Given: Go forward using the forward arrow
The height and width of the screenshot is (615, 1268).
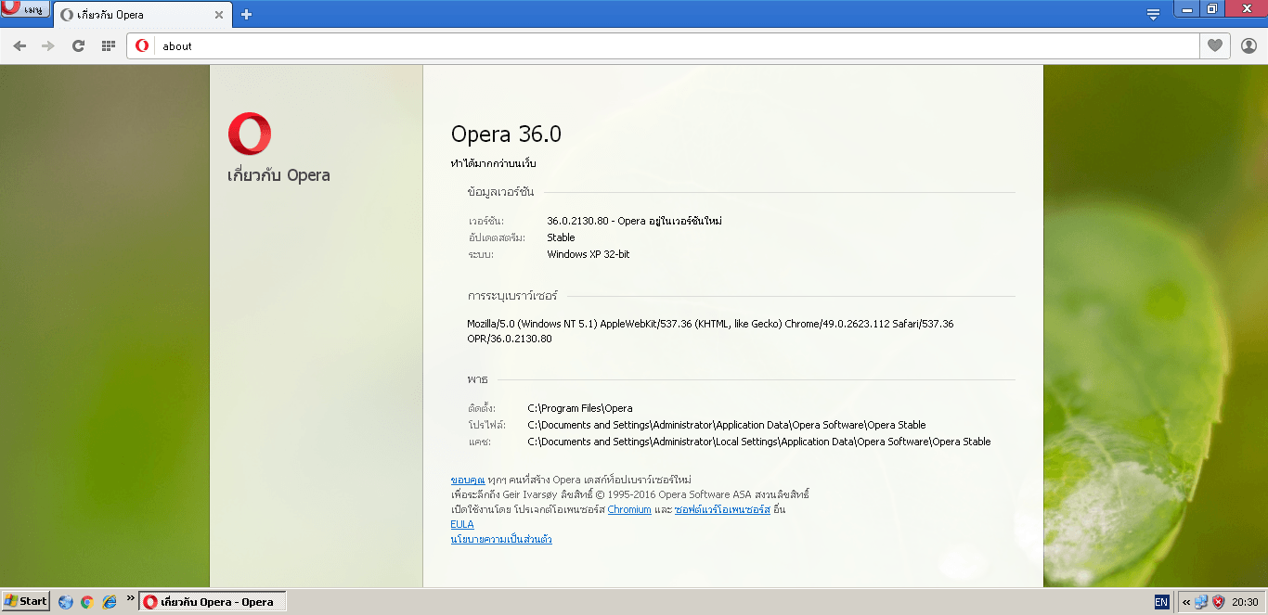Looking at the screenshot, I should click(x=48, y=45).
